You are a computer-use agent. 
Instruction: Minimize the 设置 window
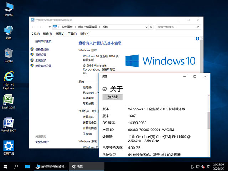tap(185, 76)
